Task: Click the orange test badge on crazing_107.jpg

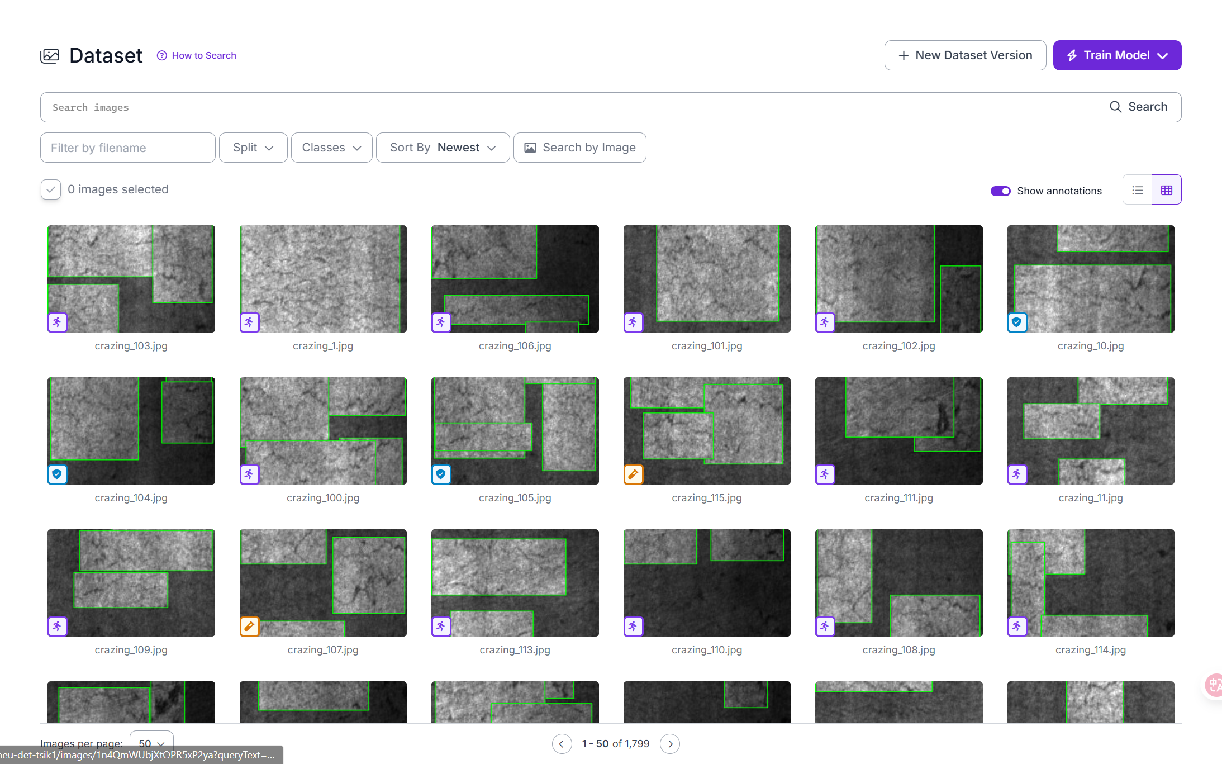Action: click(x=249, y=627)
